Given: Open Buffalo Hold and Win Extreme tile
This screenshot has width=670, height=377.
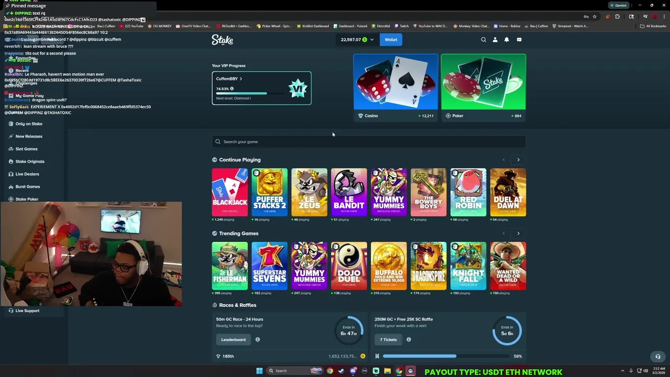Looking at the screenshot, I should [x=389, y=266].
